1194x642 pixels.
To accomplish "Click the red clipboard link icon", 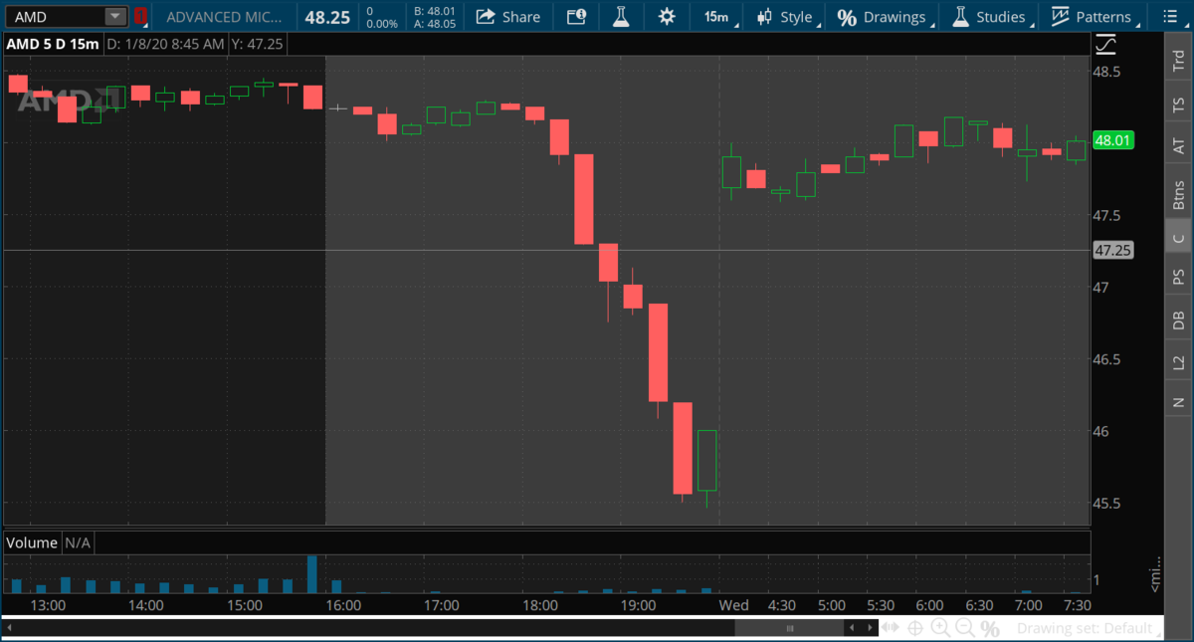I will (x=140, y=17).
